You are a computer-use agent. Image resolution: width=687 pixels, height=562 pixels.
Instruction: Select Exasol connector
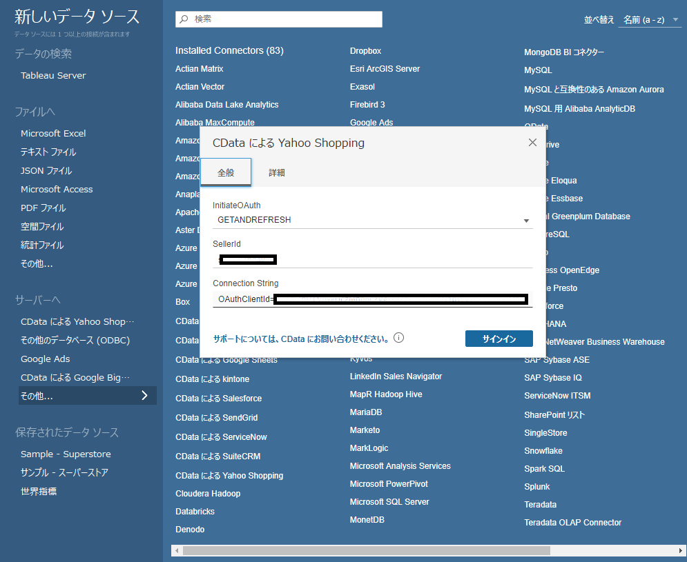362,87
